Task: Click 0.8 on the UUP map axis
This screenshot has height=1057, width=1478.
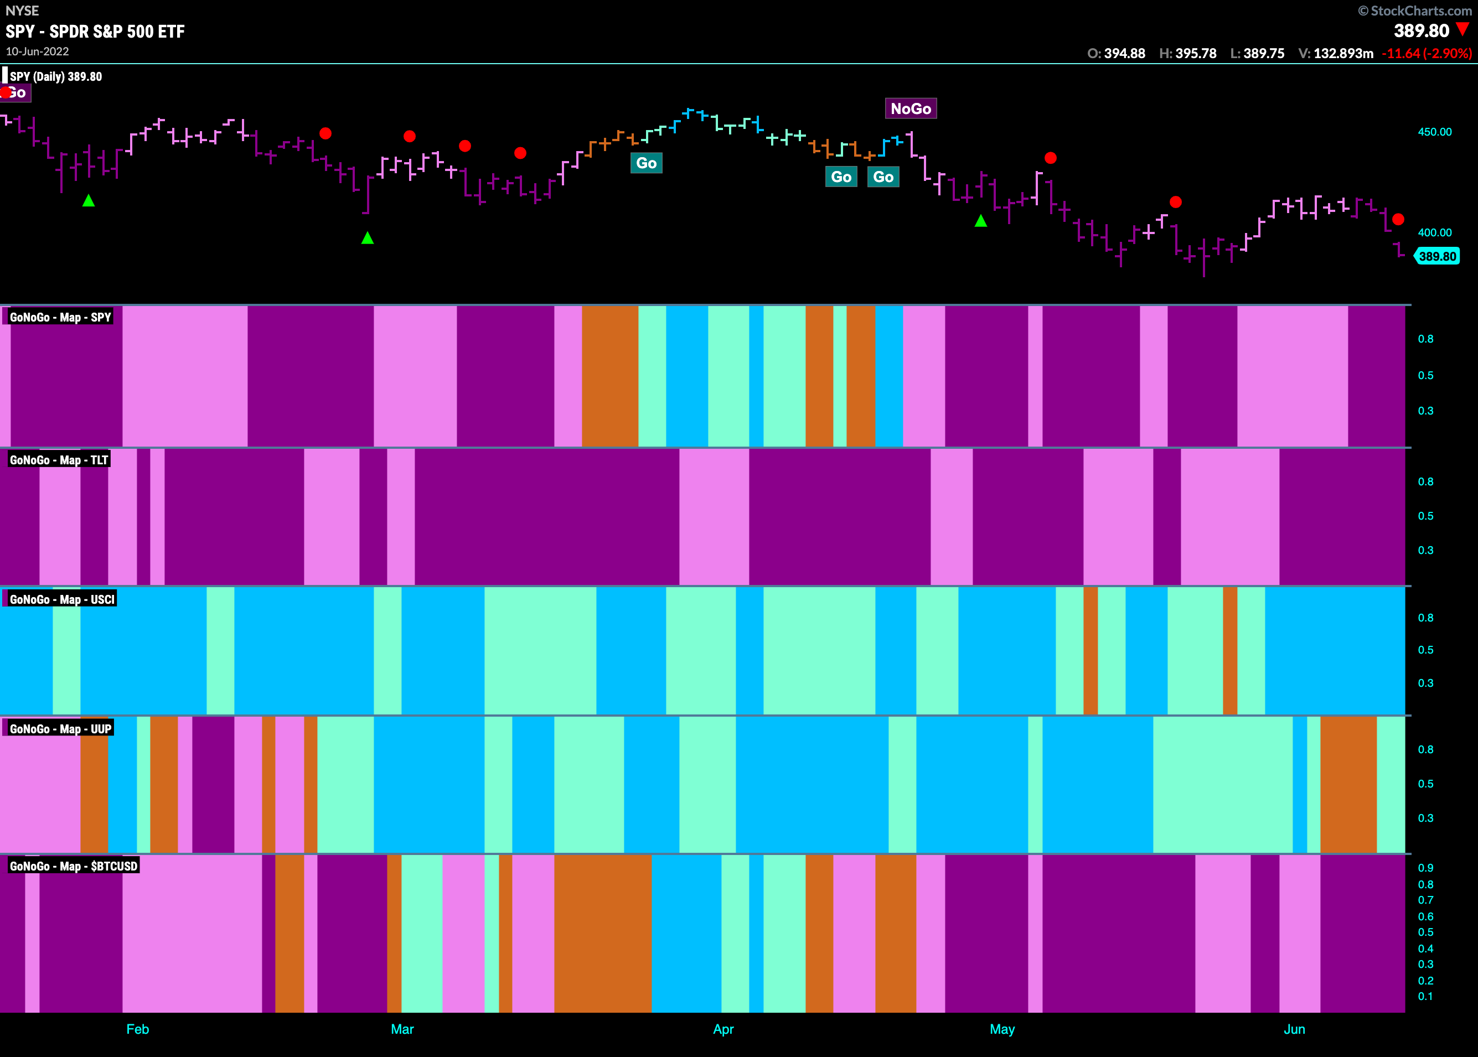Action: pos(1425,749)
